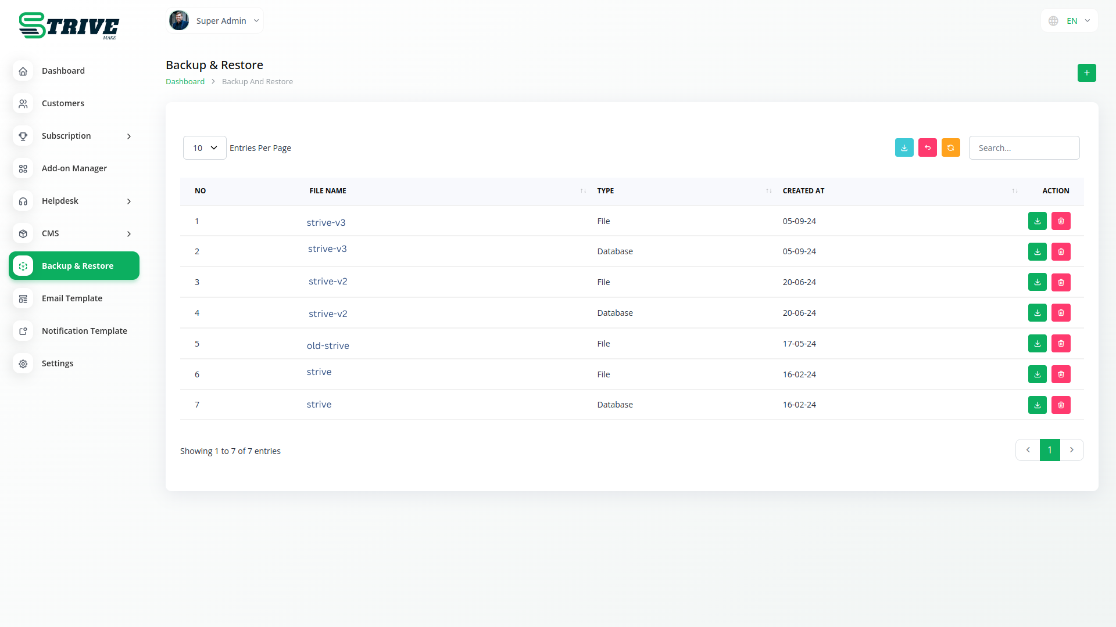The width and height of the screenshot is (1116, 627).
Task: Click the globe language icon
Action: (x=1053, y=21)
